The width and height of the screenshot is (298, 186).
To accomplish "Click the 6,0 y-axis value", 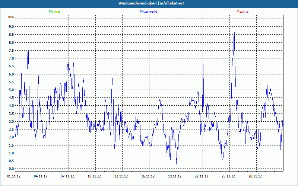I will [x=12, y=74].
